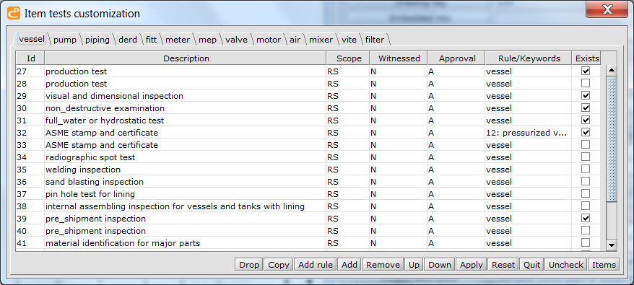The height and width of the screenshot is (285, 634).
Task: Click the Add button
Action: 349,265
